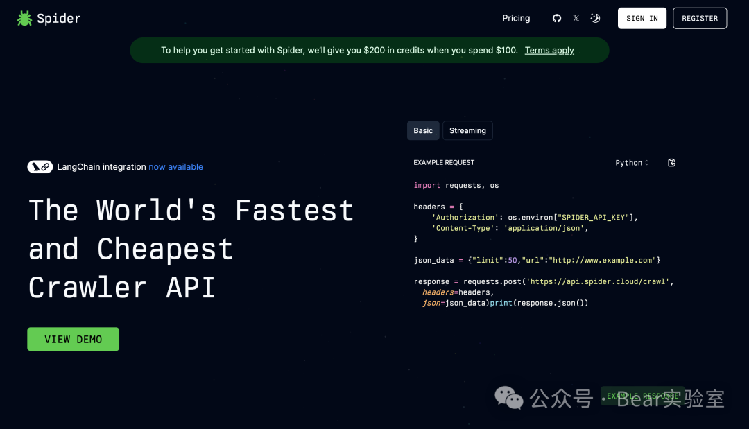Toggle the dark/light theme moon icon
The image size is (749, 429).
595,19
